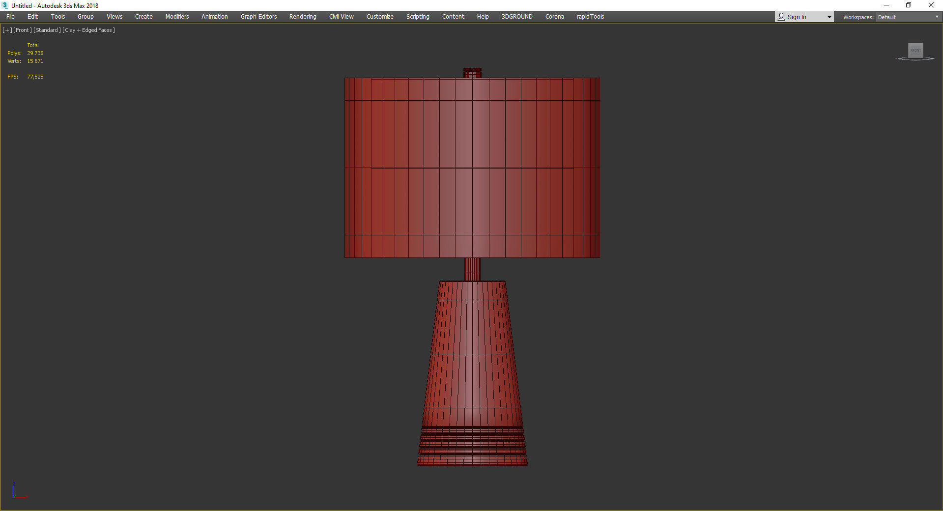Image resolution: width=943 pixels, height=511 pixels.
Task: Open the Rendering menu
Action: pos(303,17)
